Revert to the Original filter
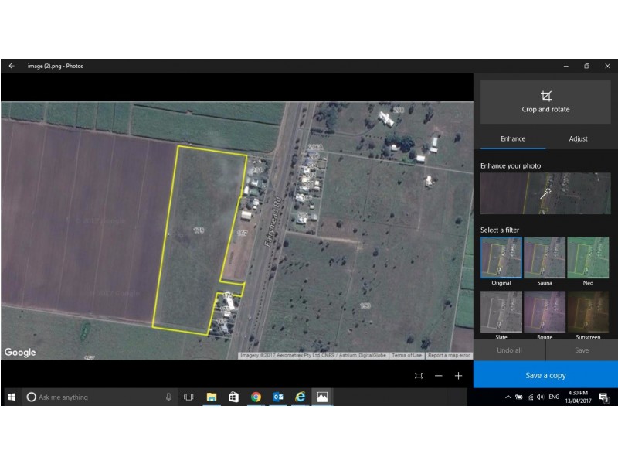This screenshot has height=464, width=618. click(x=501, y=258)
